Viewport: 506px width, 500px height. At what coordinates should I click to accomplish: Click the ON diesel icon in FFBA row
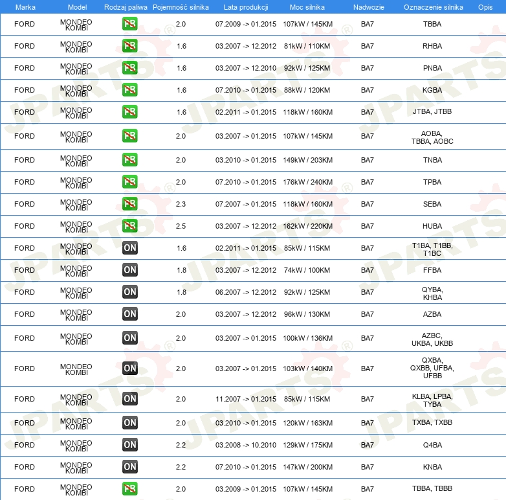pyautogui.click(x=130, y=270)
